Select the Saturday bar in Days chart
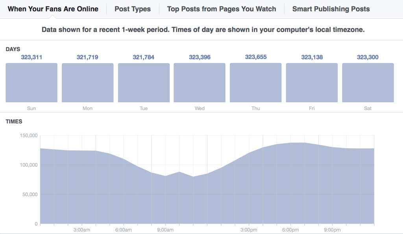Image resolution: width=403 pixels, height=234 pixels. [368, 83]
